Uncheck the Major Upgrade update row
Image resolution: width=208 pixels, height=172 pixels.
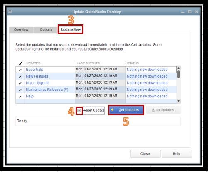(20, 83)
